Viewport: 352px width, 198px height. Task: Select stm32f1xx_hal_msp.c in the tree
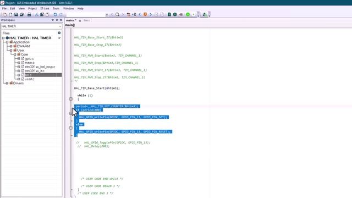tap(40, 67)
